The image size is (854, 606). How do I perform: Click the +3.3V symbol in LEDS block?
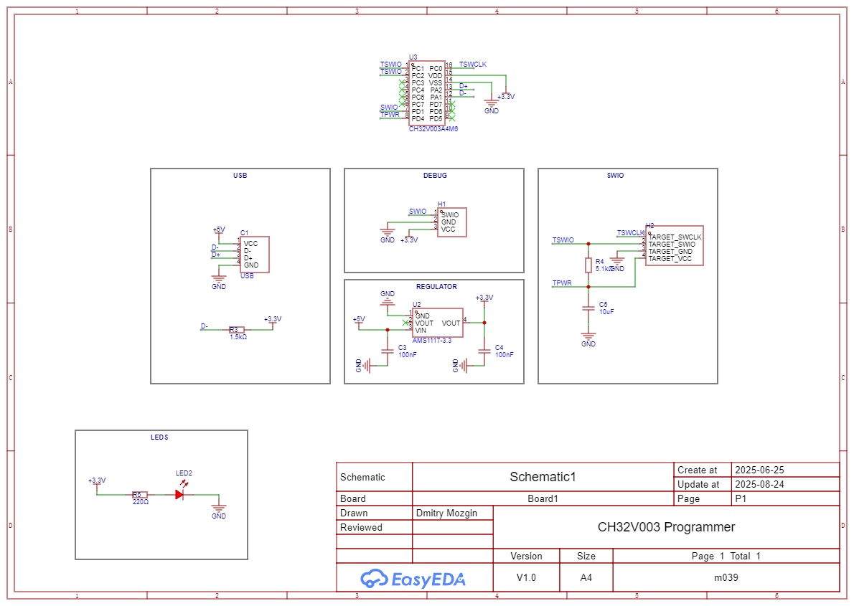(x=97, y=483)
